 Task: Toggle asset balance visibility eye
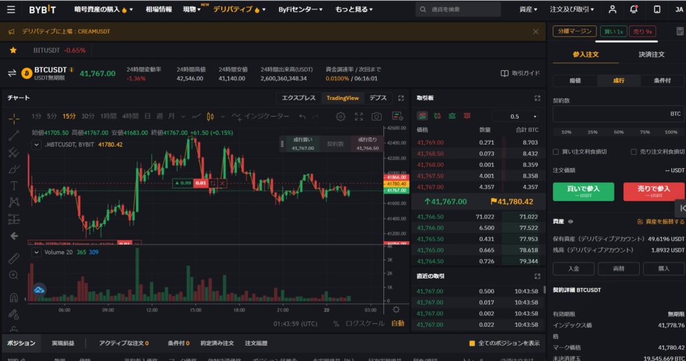(571, 222)
